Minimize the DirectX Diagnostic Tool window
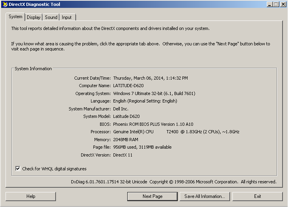The image size is (288, 207). (x=270, y=4)
